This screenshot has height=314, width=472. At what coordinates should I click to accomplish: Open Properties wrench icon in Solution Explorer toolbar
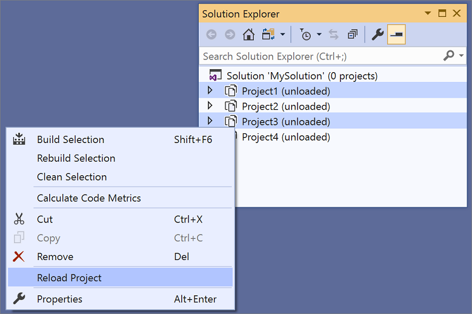pos(377,35)
